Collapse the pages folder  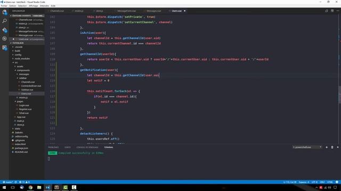(x=20, y=101)
